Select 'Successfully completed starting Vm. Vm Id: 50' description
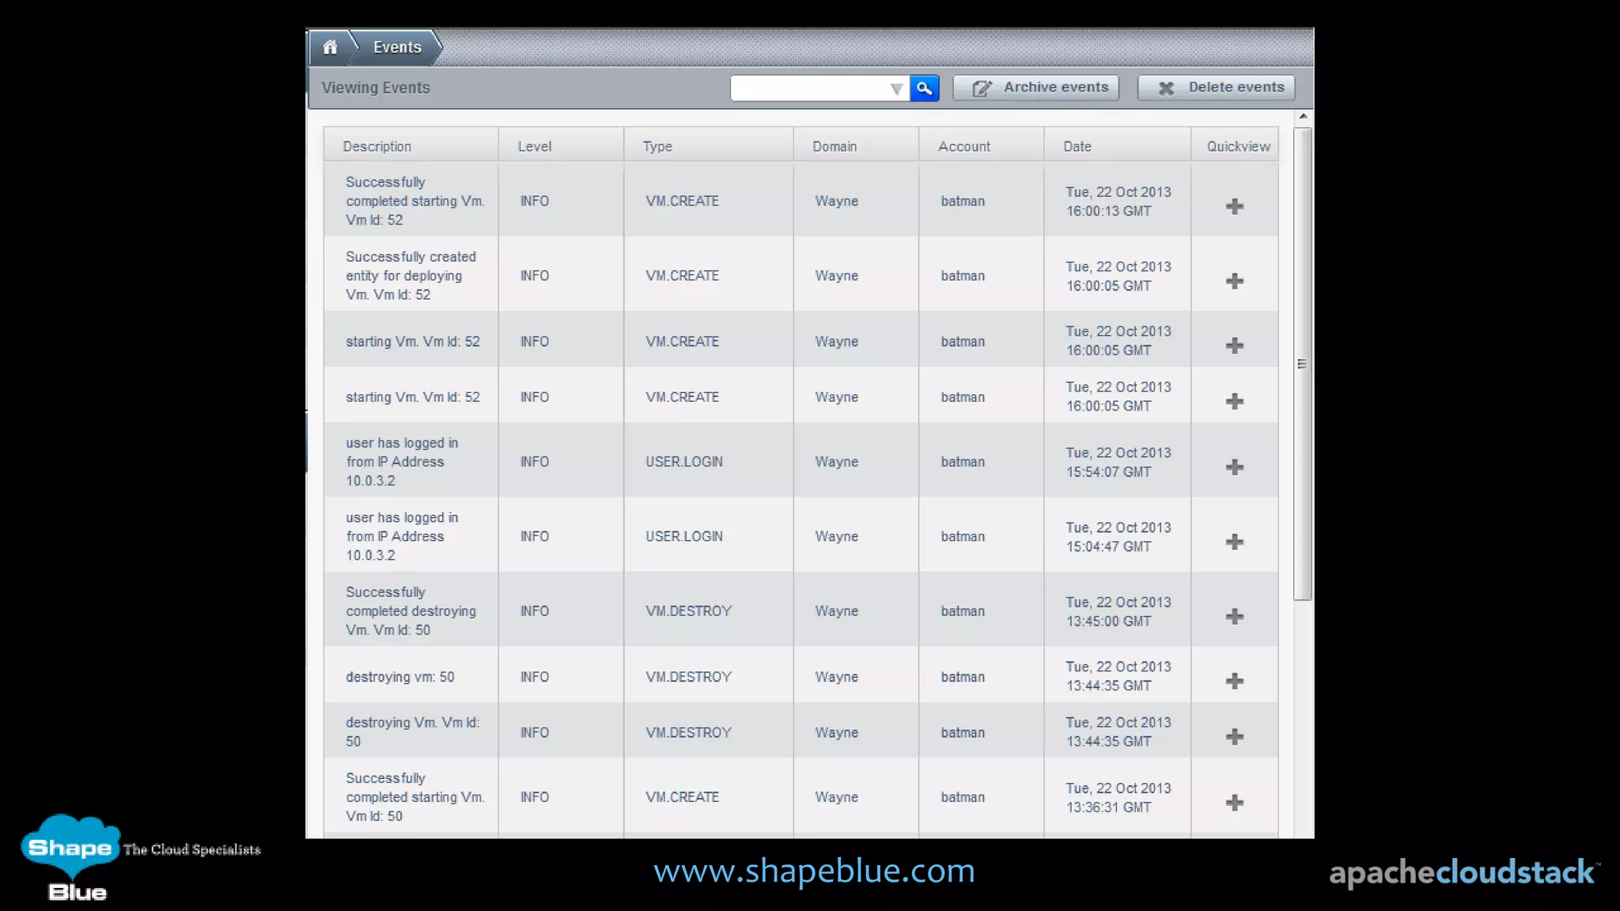The image size is (1620, 911). tap(415, 797)
